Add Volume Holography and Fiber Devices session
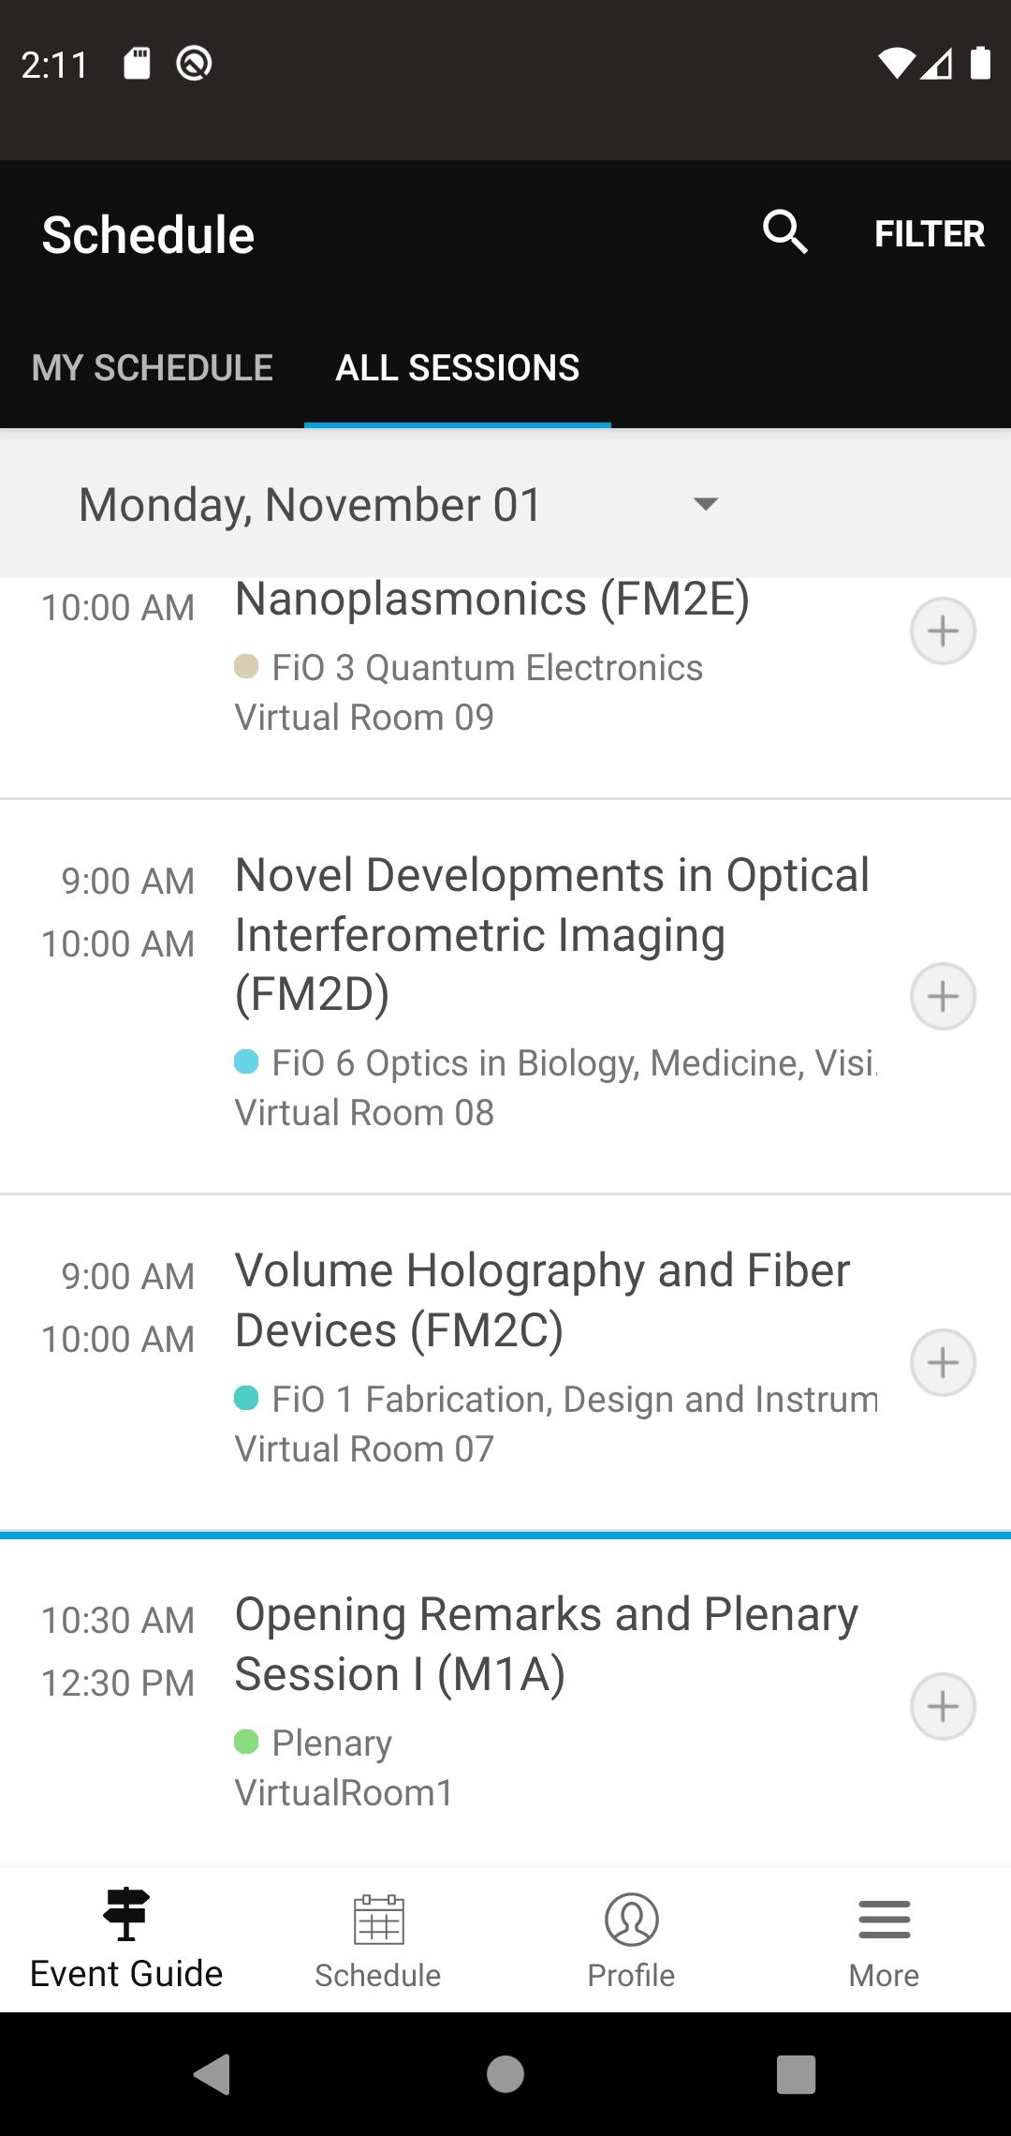Viewport: 1011px width, 2136px height. (x=943, y=1362)
